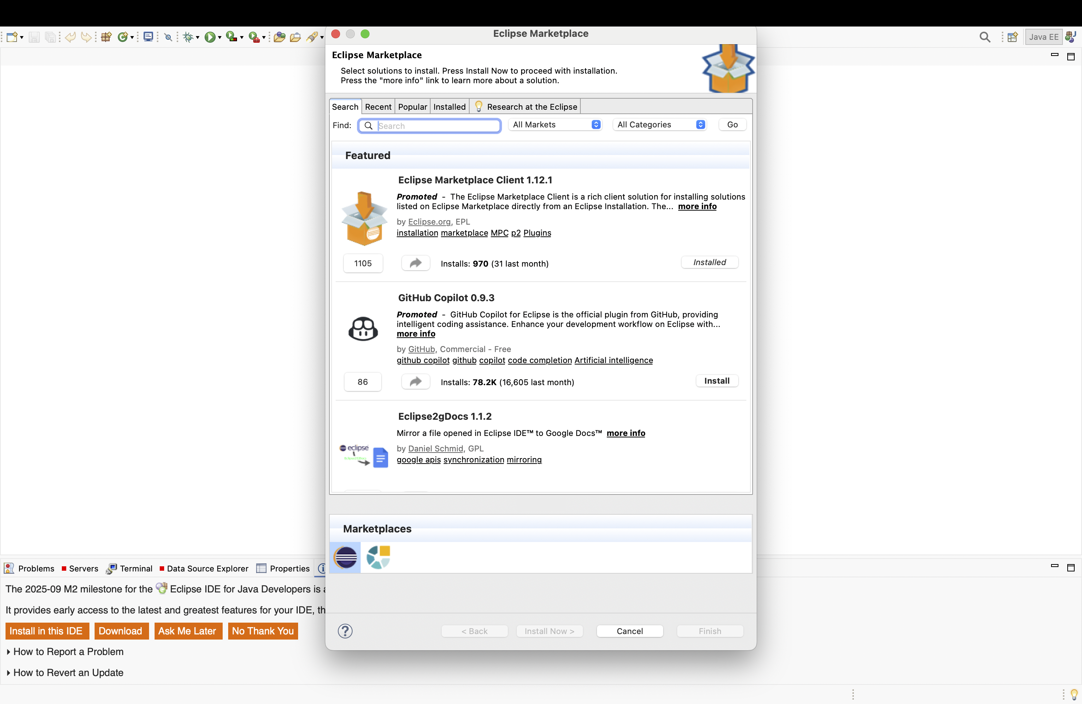Expand How to Revert an Update
This screenshot has width=1082, height=704.
pyautogui.click(x=65, y=673)
